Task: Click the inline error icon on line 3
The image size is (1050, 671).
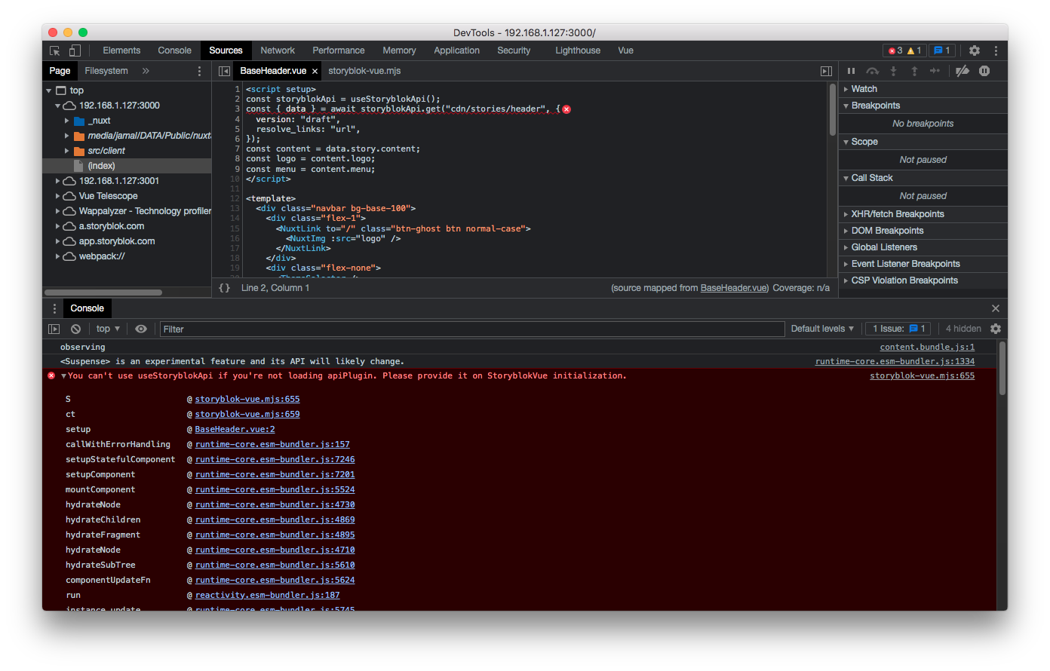Action: pyautogui.click(x=566, y=109)
